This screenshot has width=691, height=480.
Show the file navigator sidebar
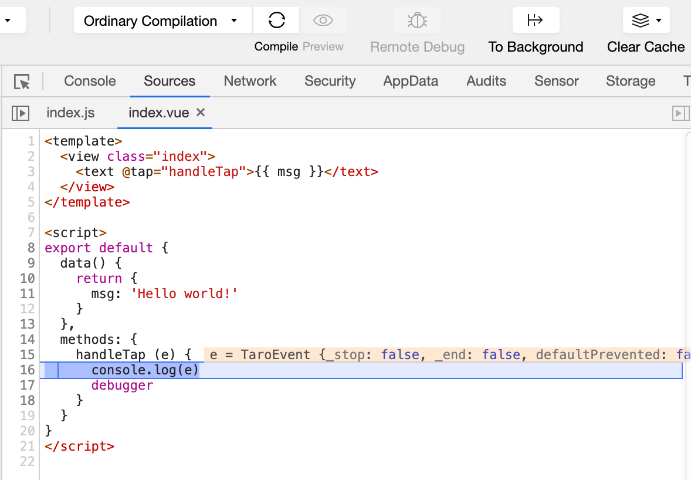pyautogui.click(x=21, y=113)
